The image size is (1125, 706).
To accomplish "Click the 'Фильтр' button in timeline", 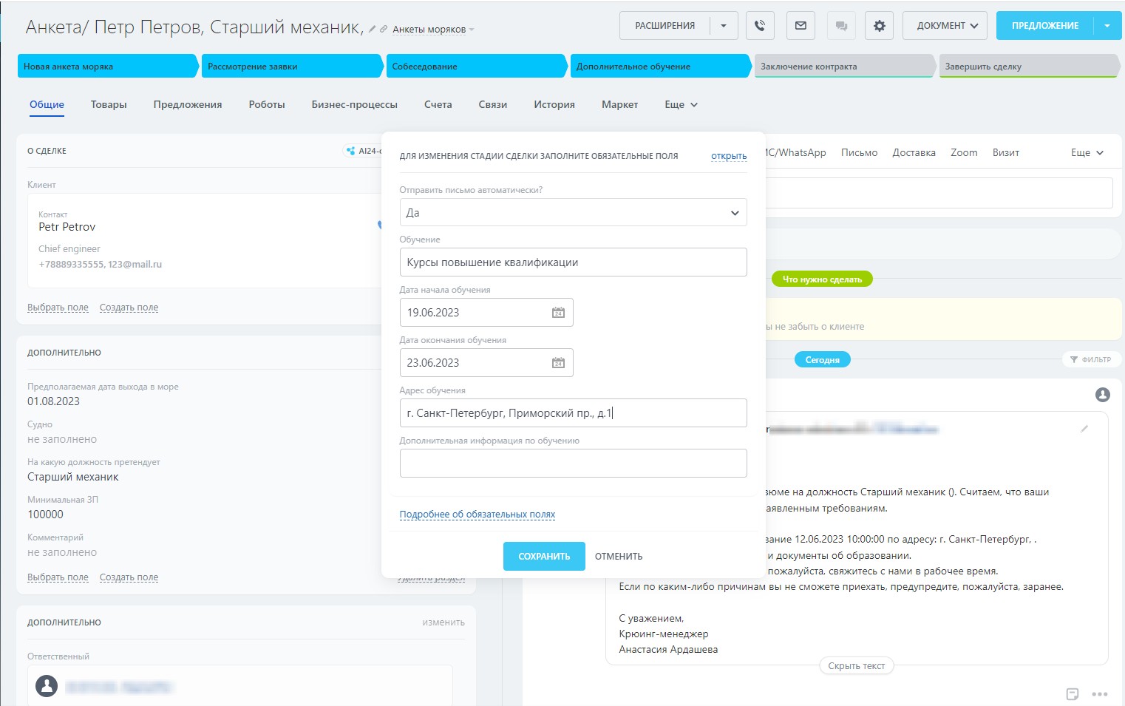I will [x=1091, y=359].
